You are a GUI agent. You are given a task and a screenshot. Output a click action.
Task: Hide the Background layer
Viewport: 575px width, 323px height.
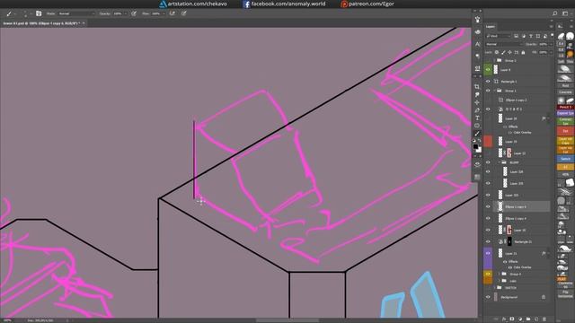tap(488, 297)
